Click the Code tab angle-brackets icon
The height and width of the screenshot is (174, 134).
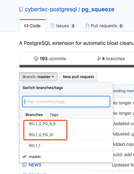pyautogui.click(x=26, y=26)
